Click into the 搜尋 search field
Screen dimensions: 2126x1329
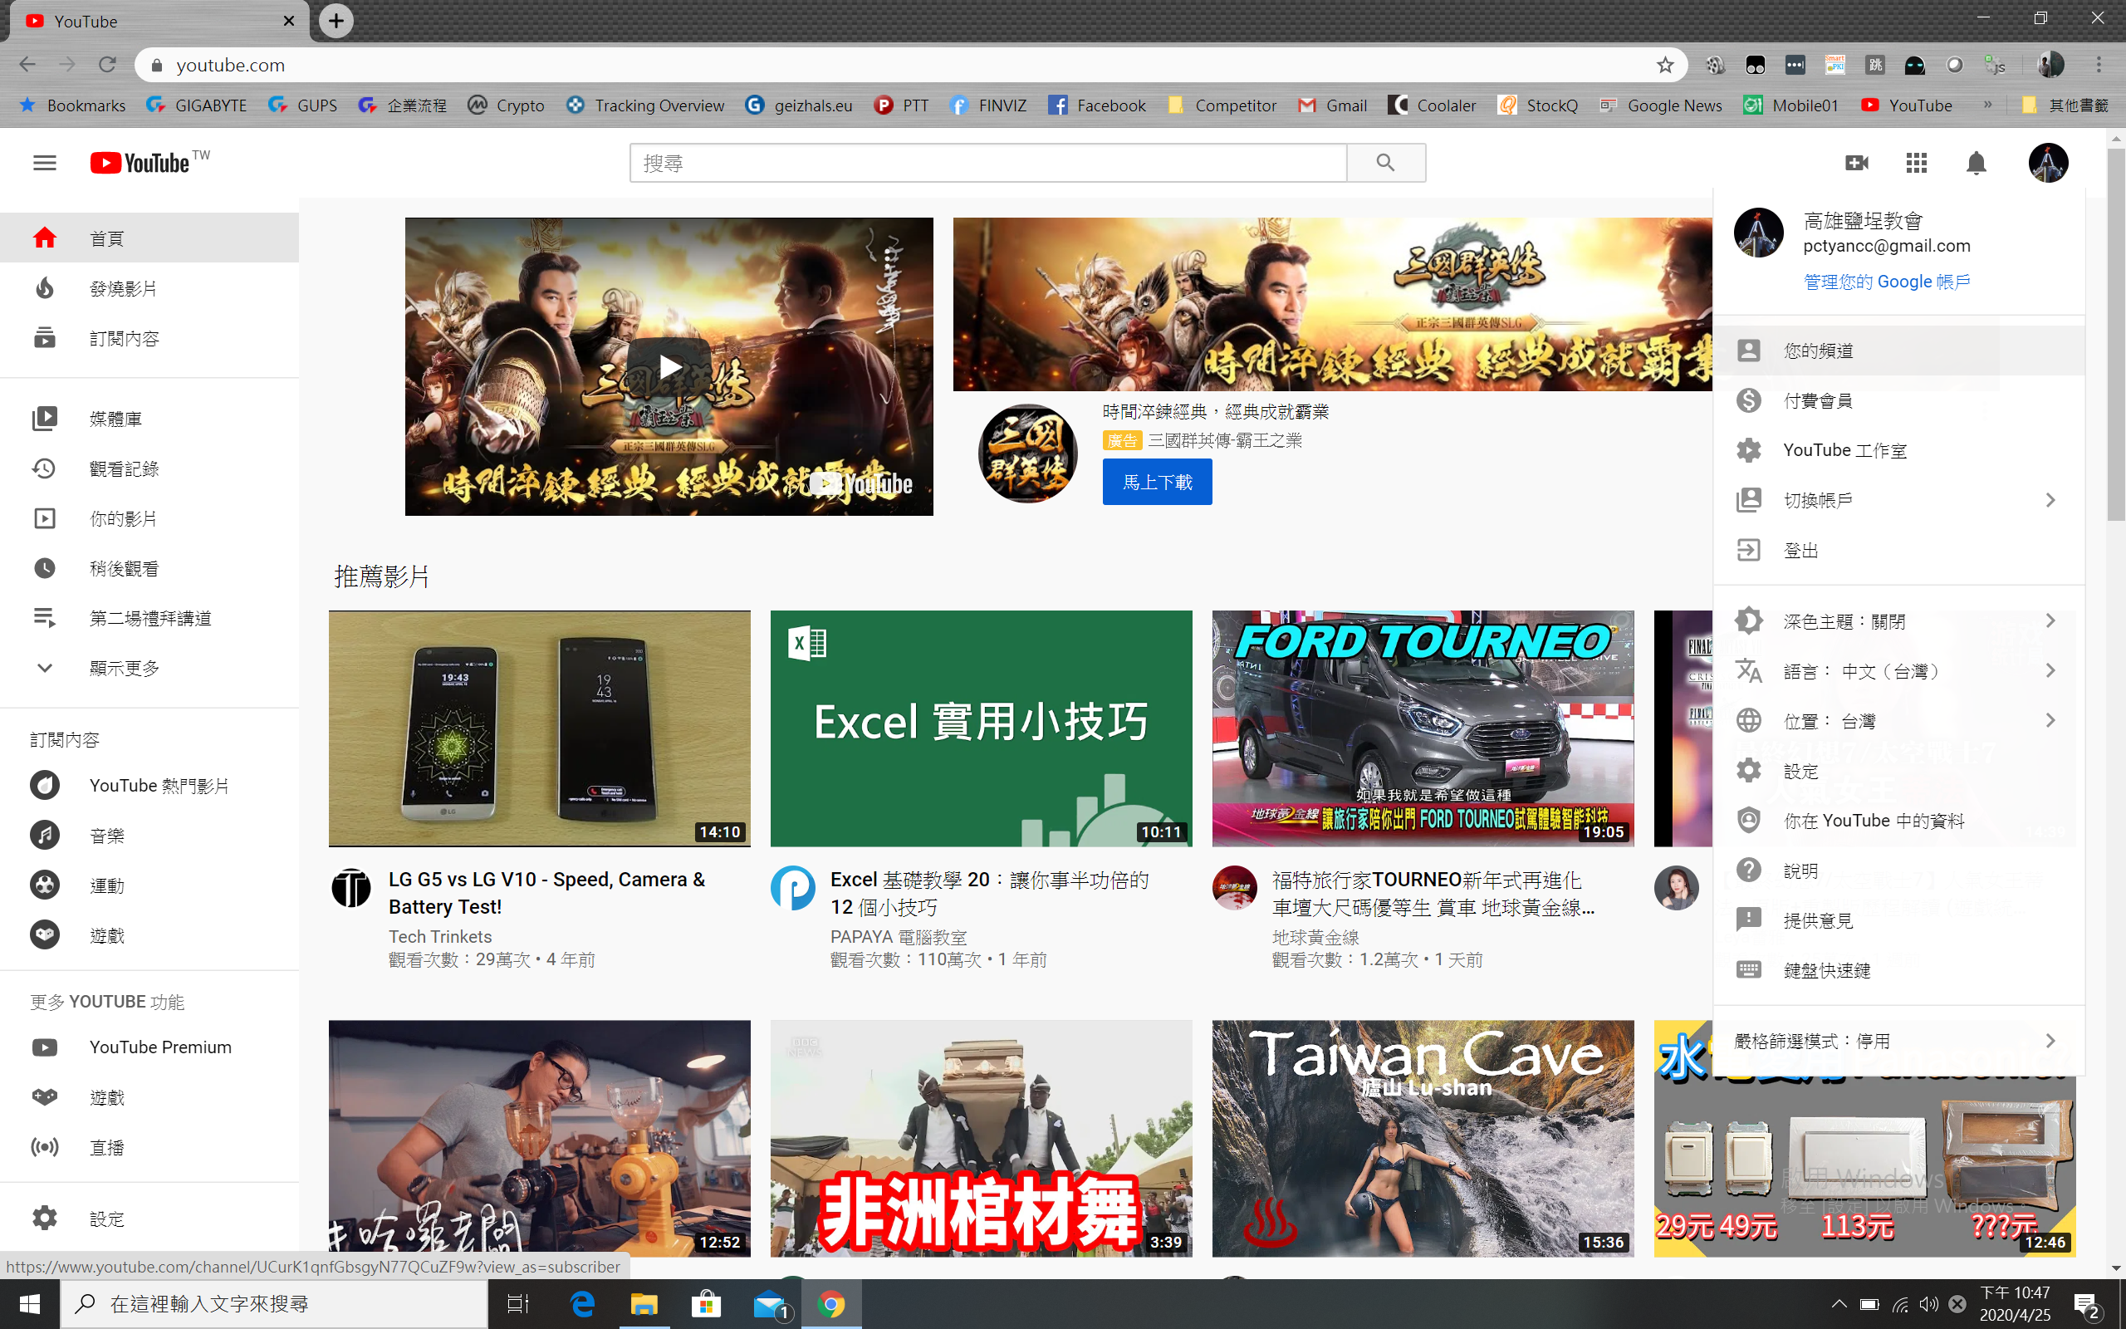[987, 163]
